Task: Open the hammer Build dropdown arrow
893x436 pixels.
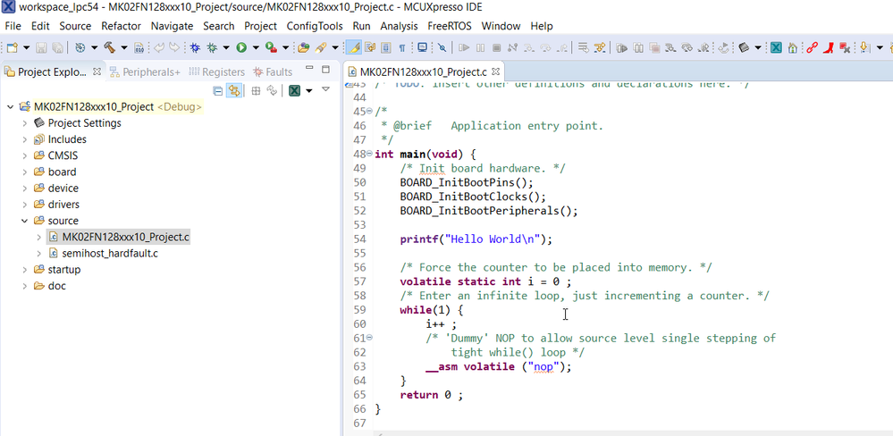Action: tap(124, 48)
